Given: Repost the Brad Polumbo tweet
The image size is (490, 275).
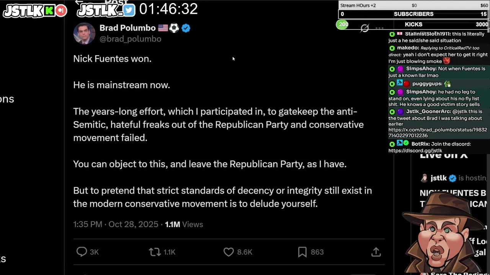Looking at the screenshot, I should click(x=155, y=252).
